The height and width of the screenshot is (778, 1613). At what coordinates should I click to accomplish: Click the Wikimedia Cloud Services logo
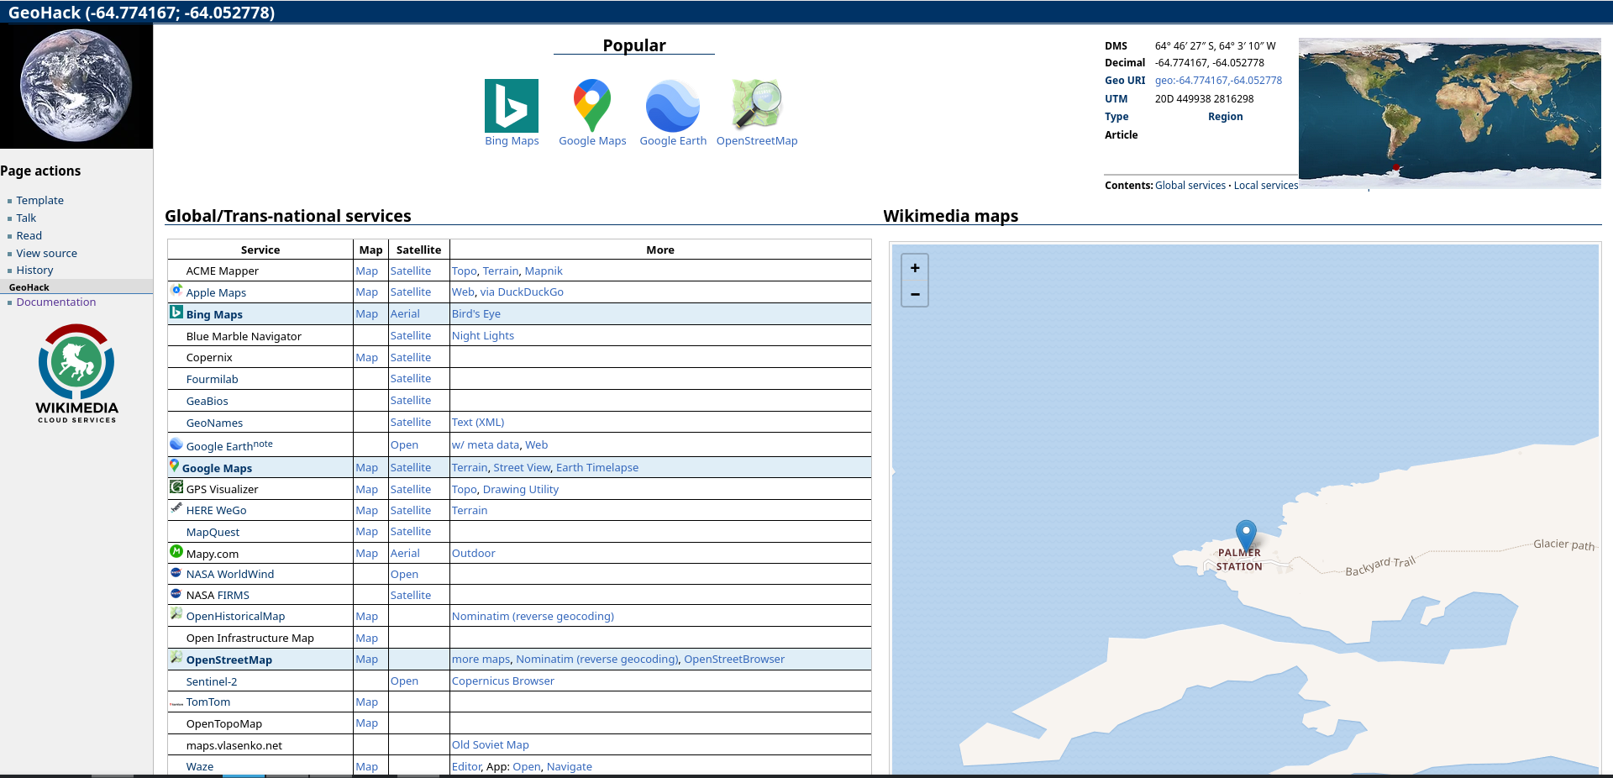tap(76, 374)
